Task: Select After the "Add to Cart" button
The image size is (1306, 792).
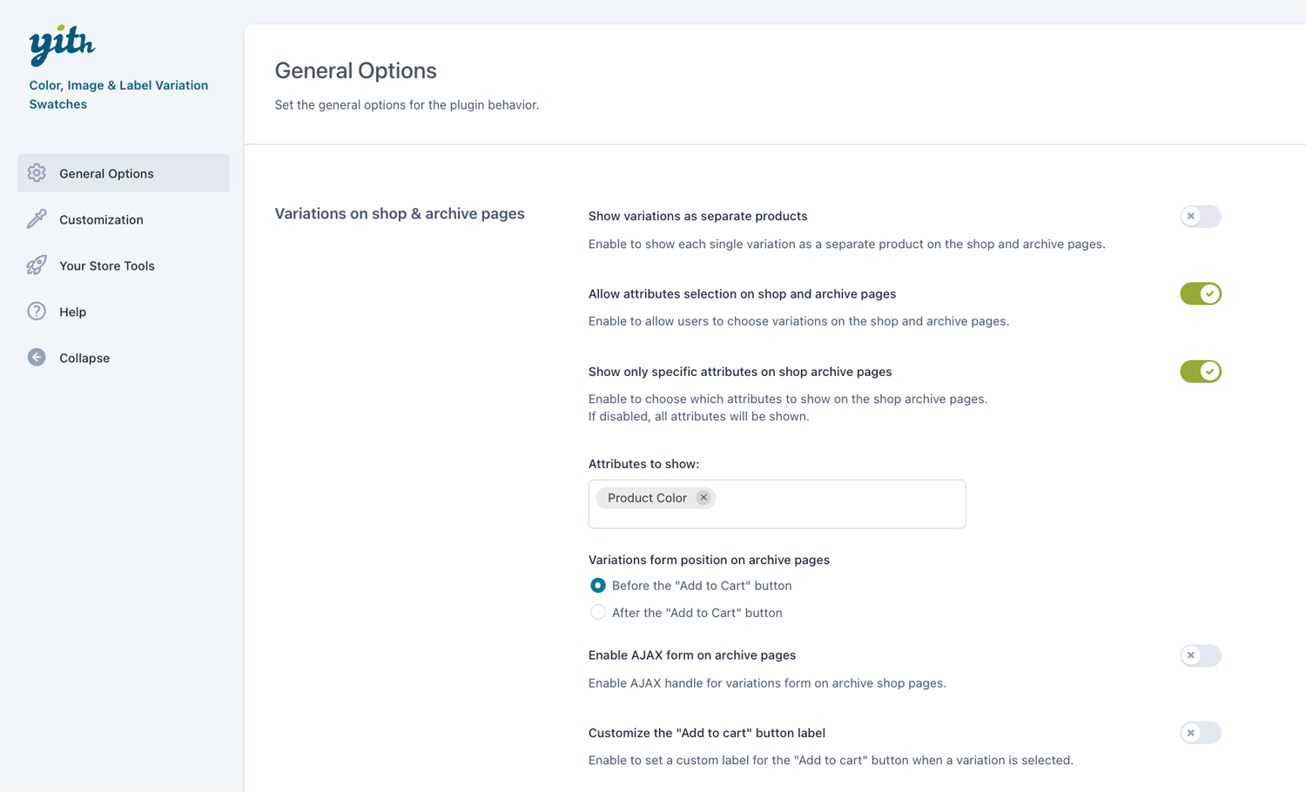Action: 598,613
